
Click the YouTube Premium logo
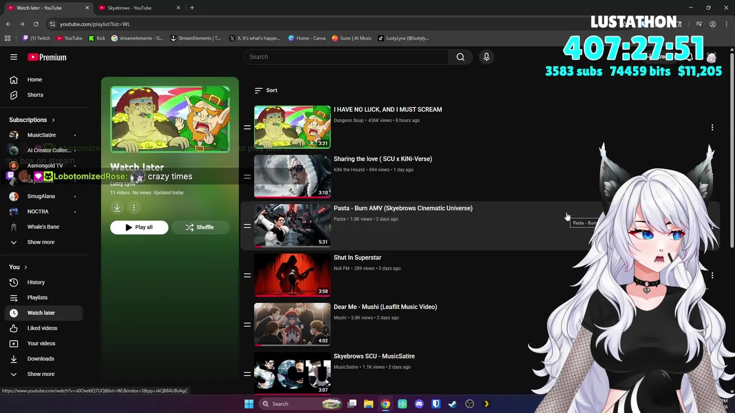pyautogui.click(x=47, y=57)
